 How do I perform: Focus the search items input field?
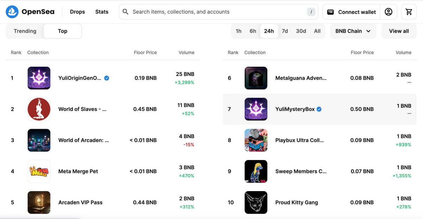point(218,12)
